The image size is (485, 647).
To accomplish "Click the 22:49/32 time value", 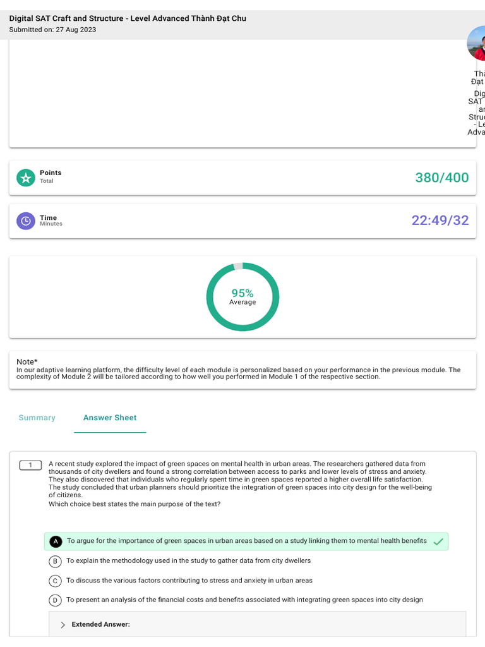I will pyautogui.click(x=440, y=221).
